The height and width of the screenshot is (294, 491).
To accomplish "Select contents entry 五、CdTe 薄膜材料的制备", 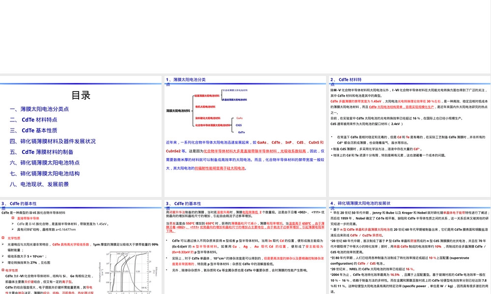I will (41, 152).
